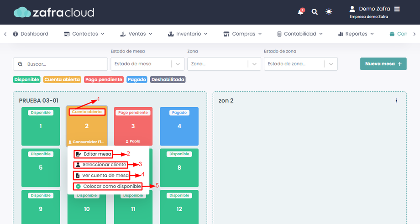This screenshot has width=420, height=224.
Task: Click the Compras store icon
Action: (226, 34)
